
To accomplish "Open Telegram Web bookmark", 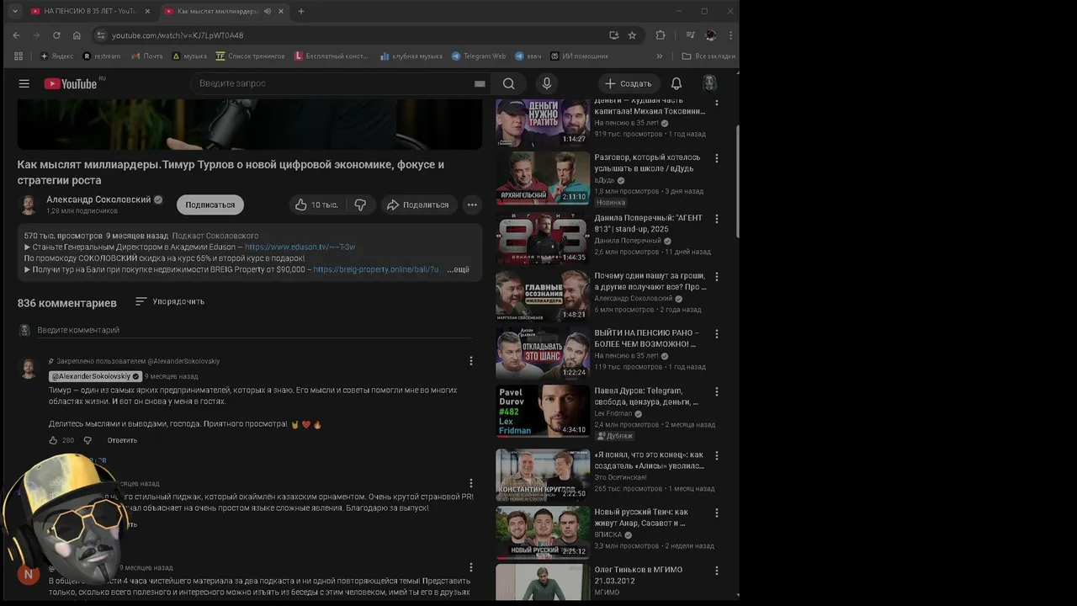I will (479, 56).
